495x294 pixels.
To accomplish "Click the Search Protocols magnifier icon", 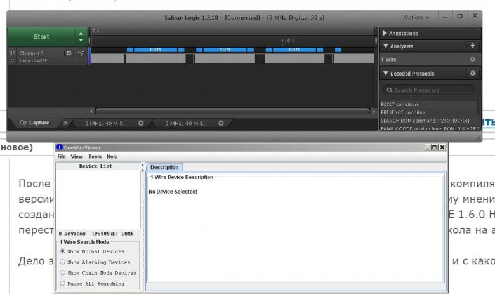I will tap(390, 90).
